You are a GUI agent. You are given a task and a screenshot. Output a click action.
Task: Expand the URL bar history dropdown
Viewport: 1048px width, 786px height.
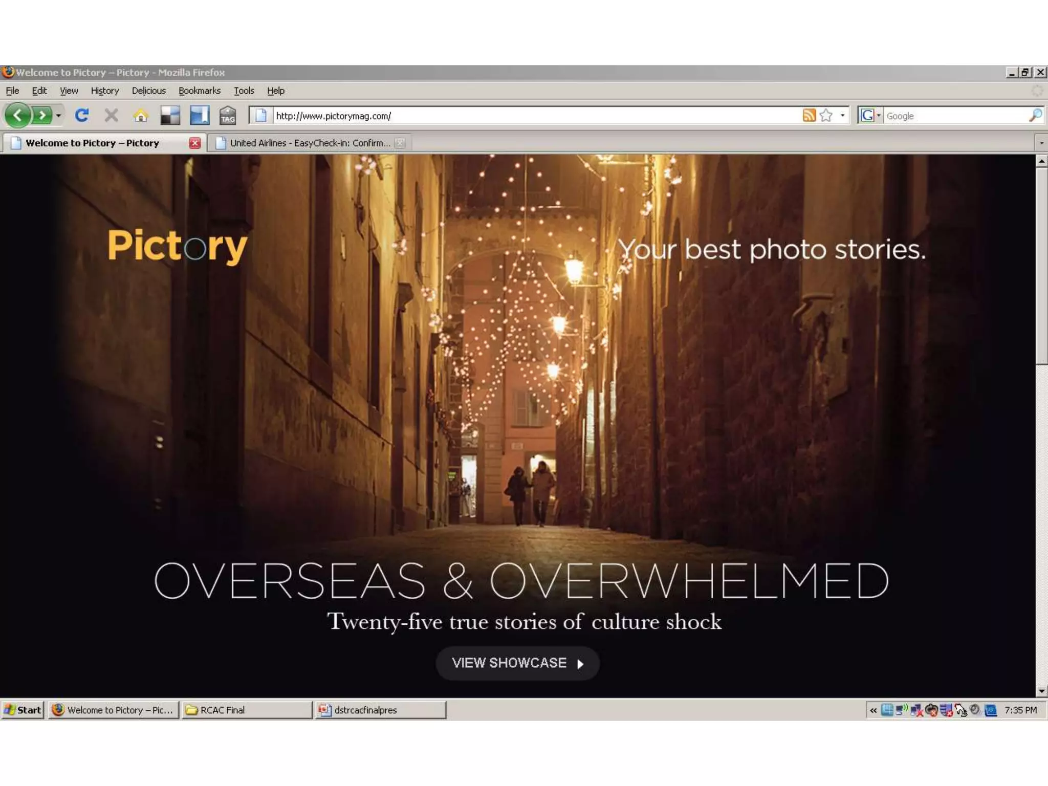click(x=842, y=116)
